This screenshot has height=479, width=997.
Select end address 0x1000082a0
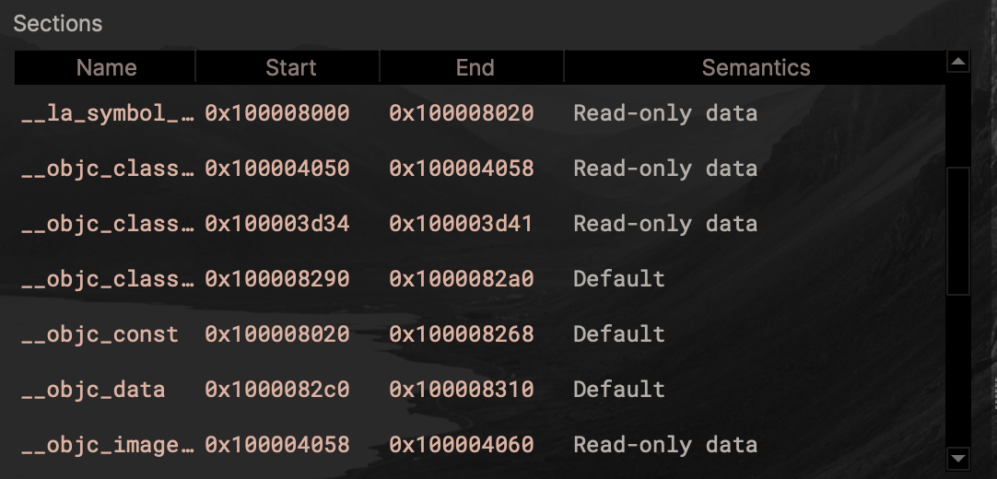pyautogui.click(x=462, y=279)
